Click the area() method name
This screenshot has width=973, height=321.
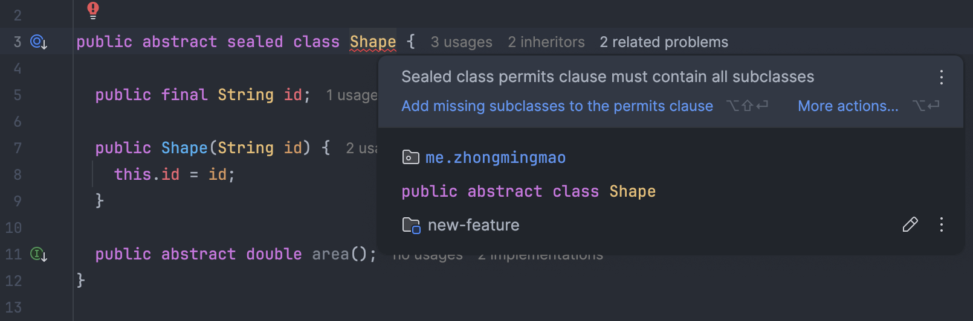[330, 254]
